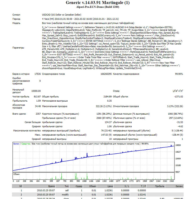
Task: Click the largest loss trade value -31.53
Action: pyautogui.click(x=180, y=122)
